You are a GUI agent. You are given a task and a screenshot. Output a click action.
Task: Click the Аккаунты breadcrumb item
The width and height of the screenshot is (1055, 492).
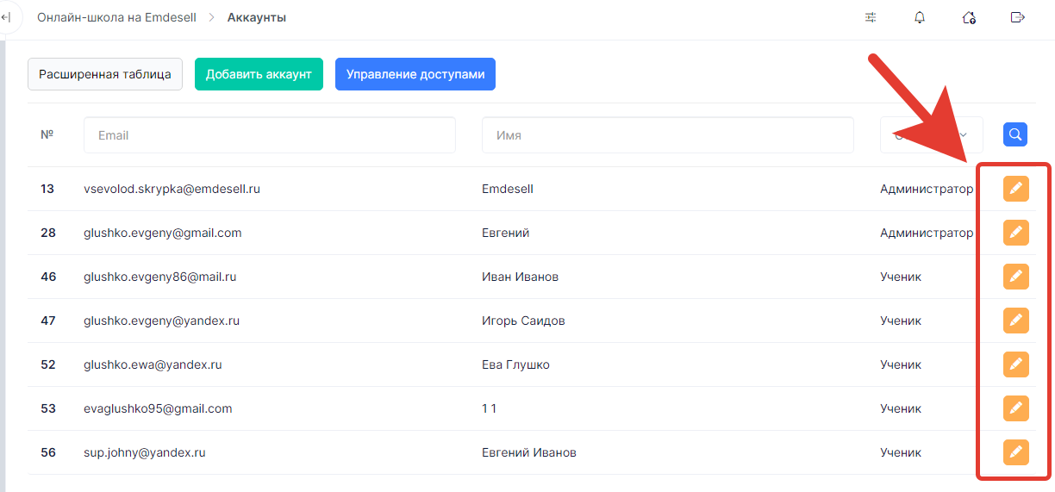point(257,18)
